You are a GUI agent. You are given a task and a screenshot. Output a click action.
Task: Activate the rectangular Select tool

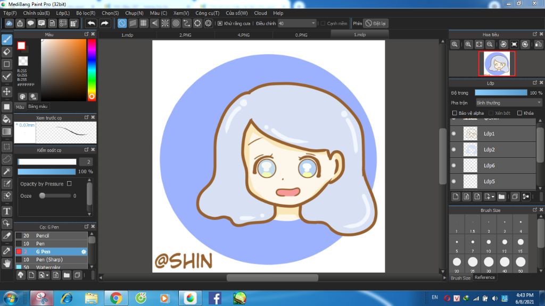6,147
